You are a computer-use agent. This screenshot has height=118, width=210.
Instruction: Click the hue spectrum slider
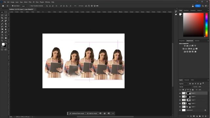206,25
